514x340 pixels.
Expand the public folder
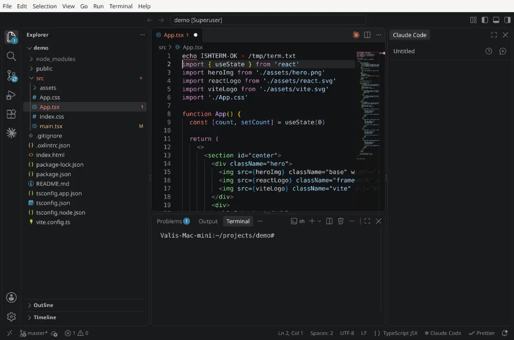pyautogui.click(x=31, y=69)
